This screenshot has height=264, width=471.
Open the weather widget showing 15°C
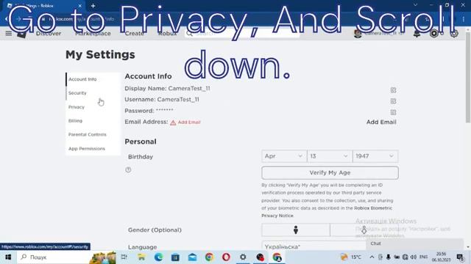click(x=350, y=257)
